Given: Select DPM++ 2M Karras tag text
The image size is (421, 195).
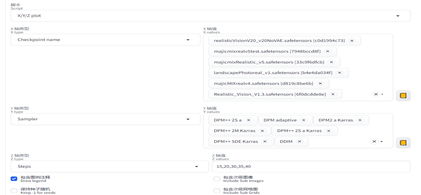Looking at the screenshot, I should 235,131.
